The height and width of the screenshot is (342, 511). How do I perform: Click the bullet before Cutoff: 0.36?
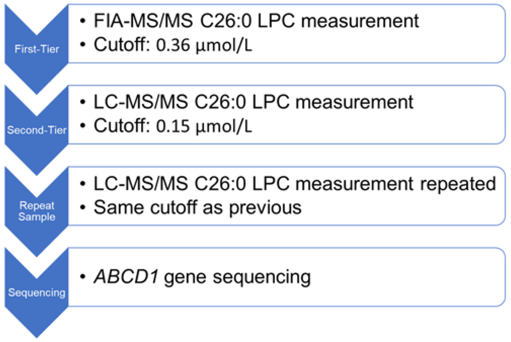coord(83,45)
